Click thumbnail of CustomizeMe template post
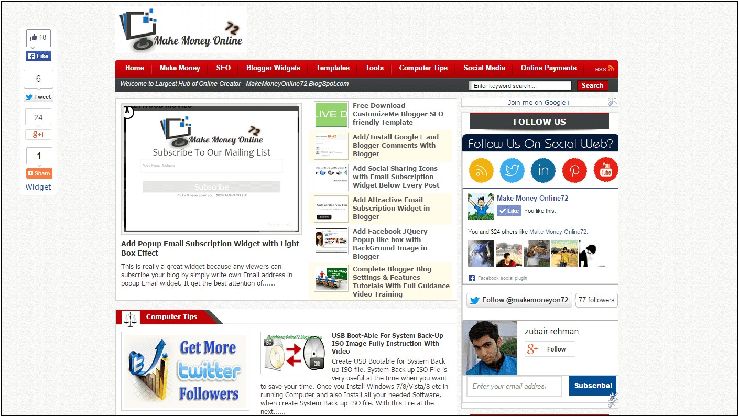The width and height of the screenshot is (739, 417). click(x=331, y=115)
